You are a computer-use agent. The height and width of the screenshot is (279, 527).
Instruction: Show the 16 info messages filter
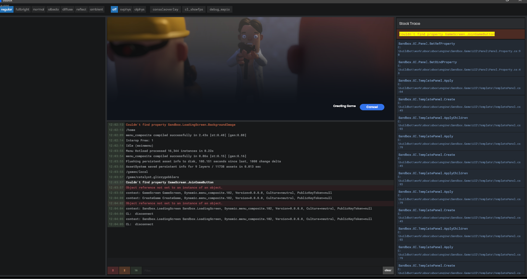(x=136, y=270)
